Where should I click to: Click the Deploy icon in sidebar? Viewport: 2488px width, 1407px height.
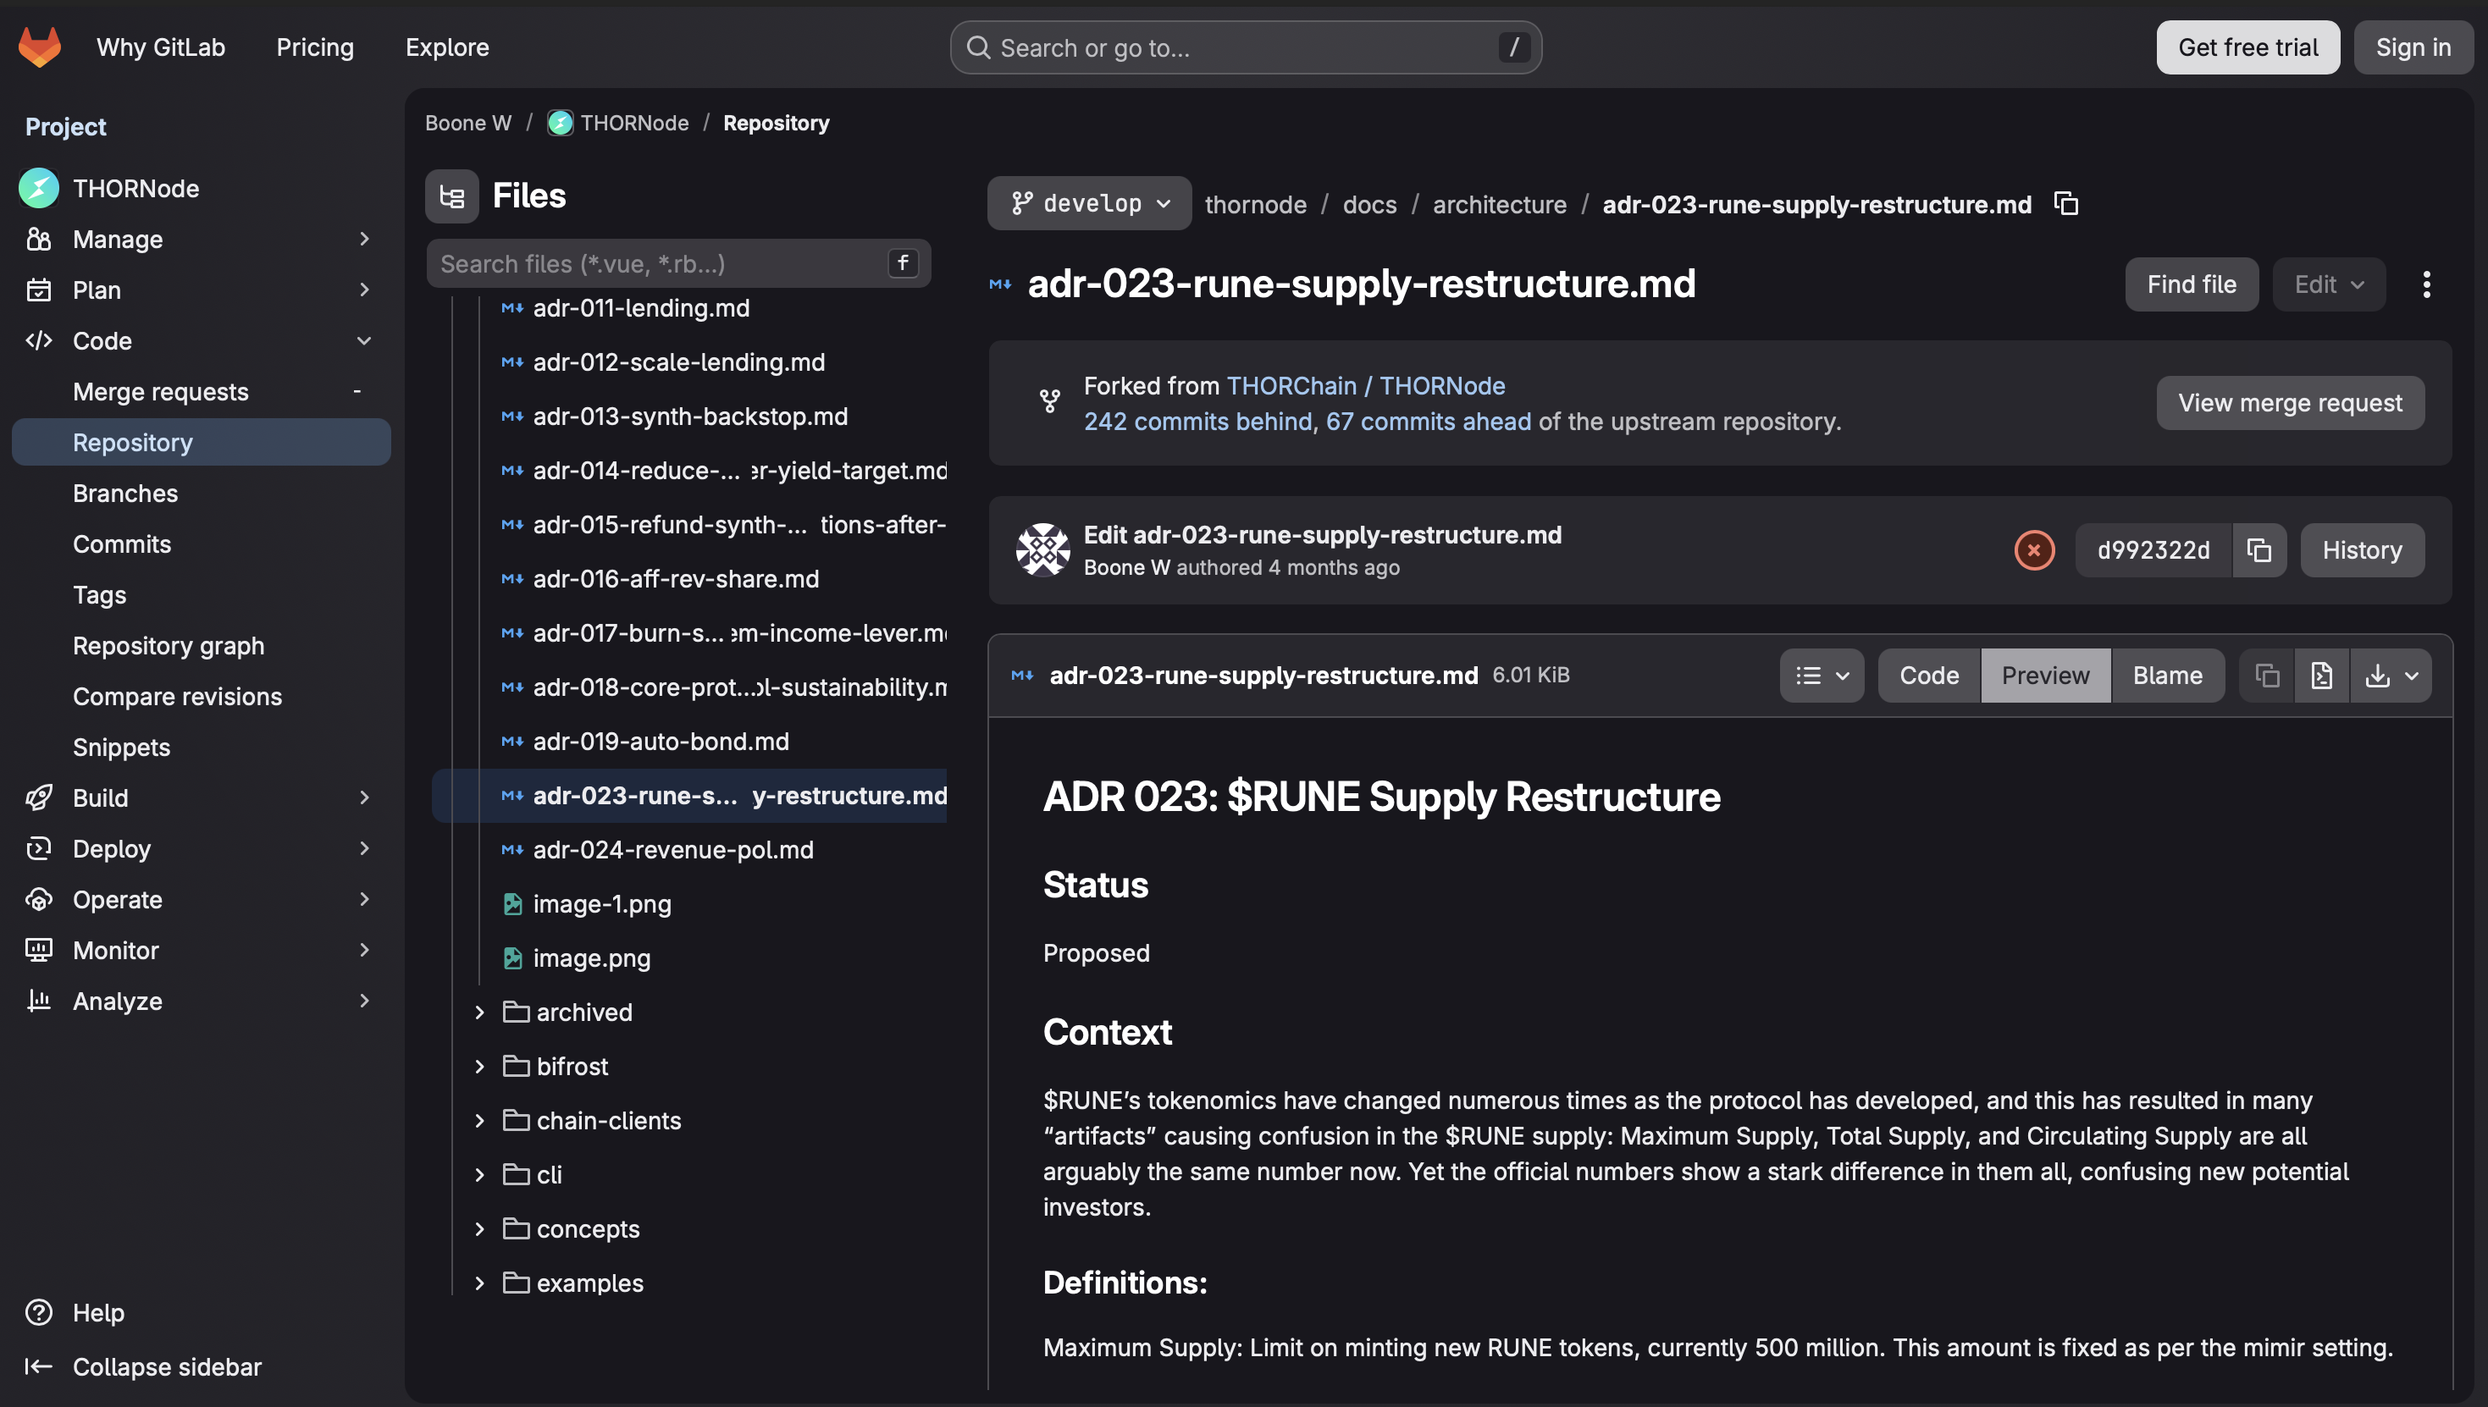pos(39,848)
